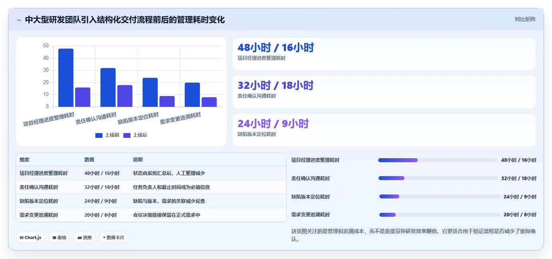Screen dimensions: 552x259
Task: Click 24小时 / 9小时 value beside progress bar
Action: pyautogui.click(x=520, y=196)
